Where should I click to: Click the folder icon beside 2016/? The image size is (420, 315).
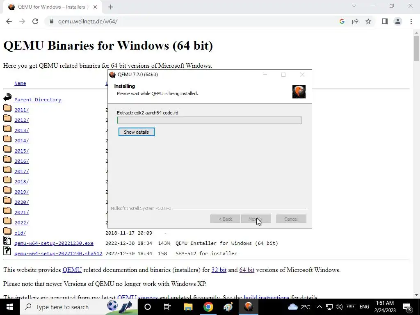(7, 160)
